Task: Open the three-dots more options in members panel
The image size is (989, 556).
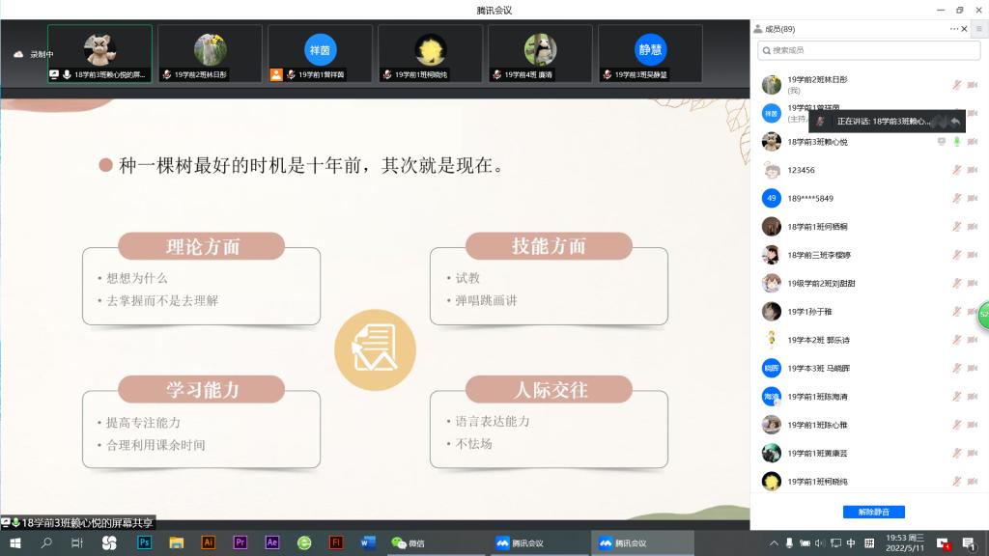Action: click(955, 29)
